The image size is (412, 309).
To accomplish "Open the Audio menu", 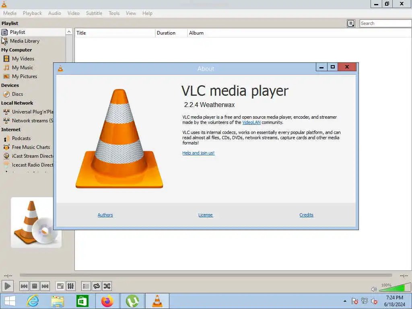I will [55, 13].
